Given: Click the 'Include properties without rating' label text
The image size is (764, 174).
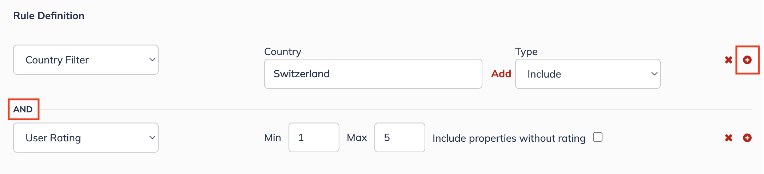Looking at the screenshot, I should [509, 138].
